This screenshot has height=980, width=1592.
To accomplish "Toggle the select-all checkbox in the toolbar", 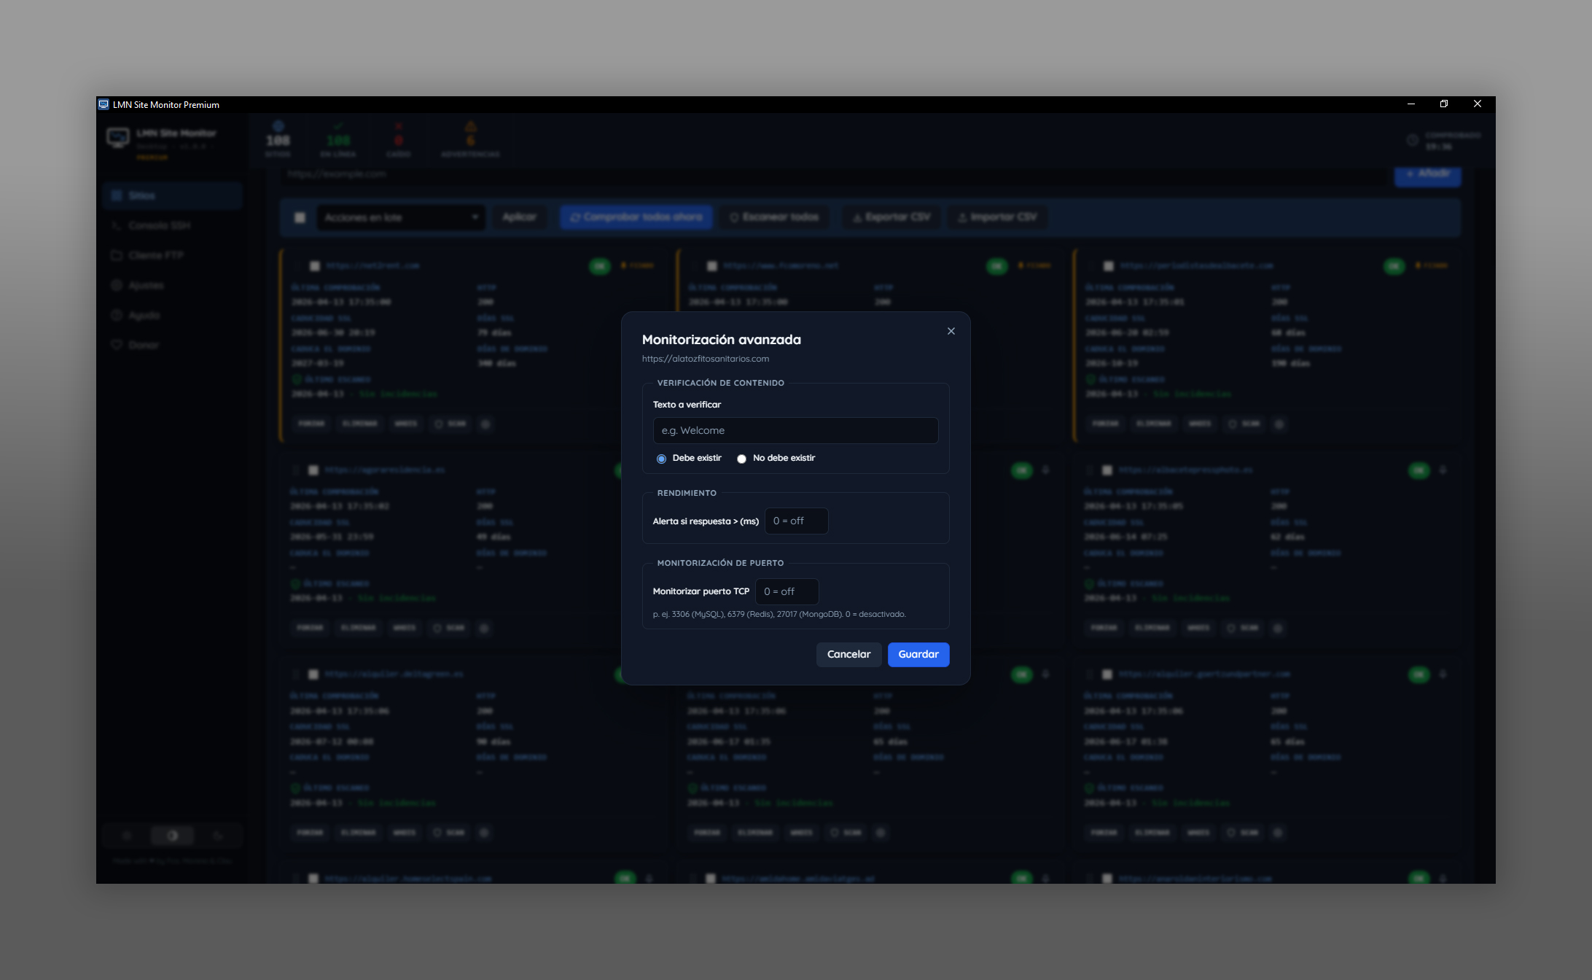I will [300, 217].
